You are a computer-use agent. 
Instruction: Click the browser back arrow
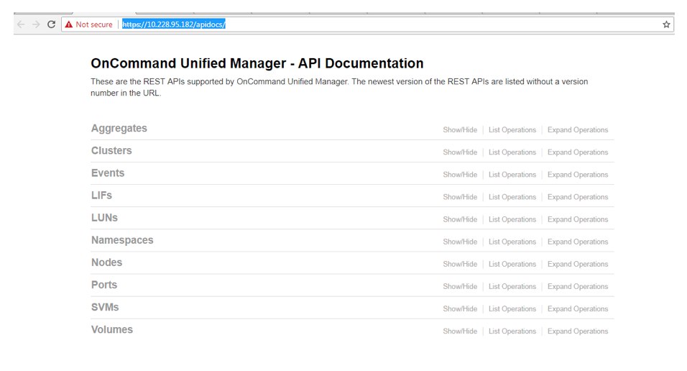pyautogui.click(x=21, y=24)
